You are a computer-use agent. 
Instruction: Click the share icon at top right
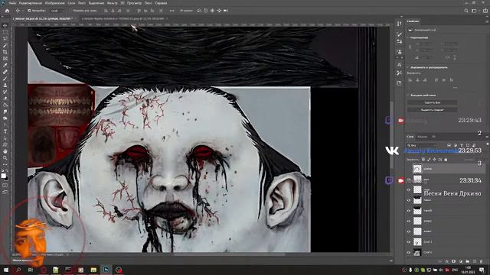coord(485,11)
